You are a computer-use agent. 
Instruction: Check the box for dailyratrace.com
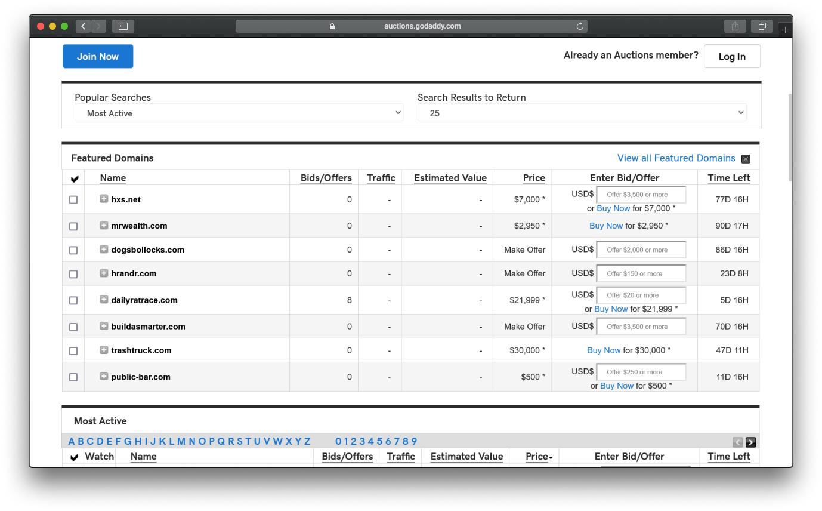73,300
